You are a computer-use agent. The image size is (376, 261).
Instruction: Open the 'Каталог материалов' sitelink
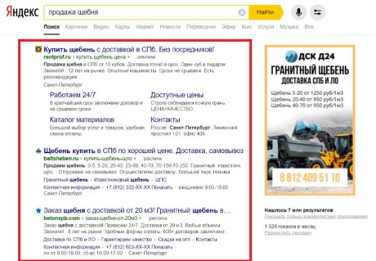click(x=81, y=120)
